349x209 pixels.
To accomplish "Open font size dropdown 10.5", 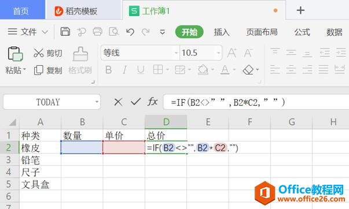I will coord(218,53).
